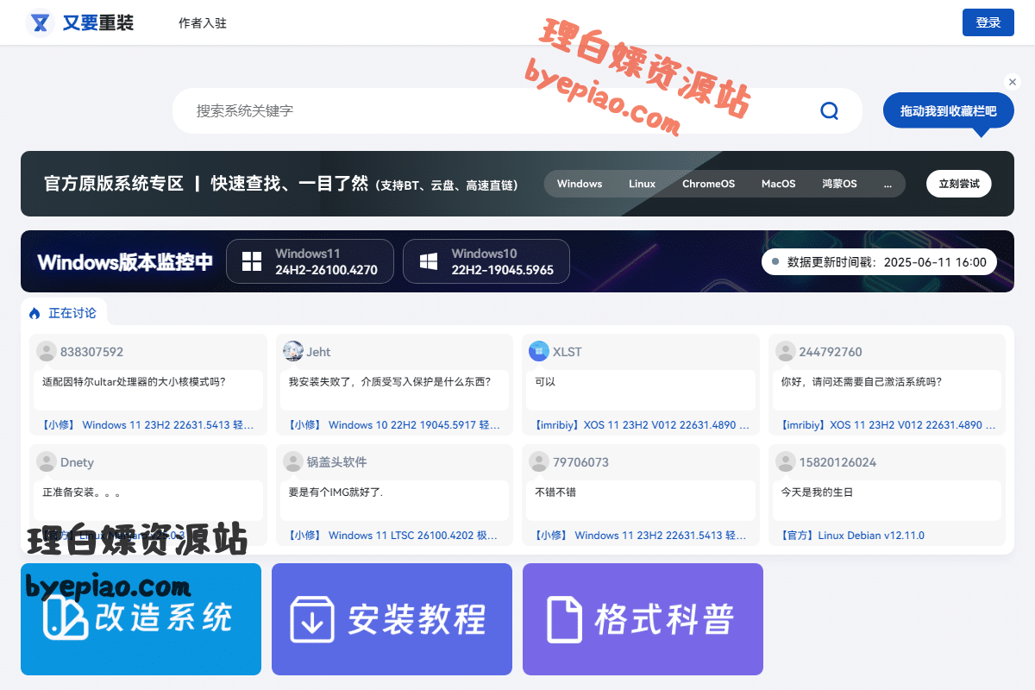Click the document icon on 格式科普
The height and width of the screenshot is (690, 1035).
point(564,618)
